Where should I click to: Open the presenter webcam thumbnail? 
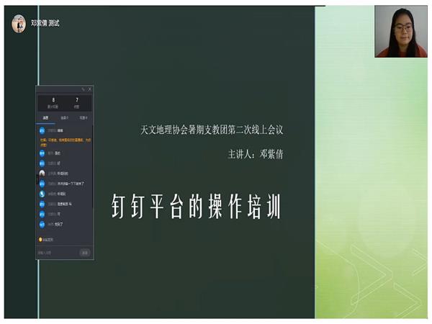click(x=401, y=32)
